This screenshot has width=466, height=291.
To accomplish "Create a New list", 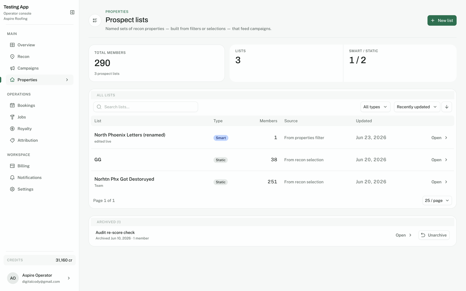I will [442, 20].
